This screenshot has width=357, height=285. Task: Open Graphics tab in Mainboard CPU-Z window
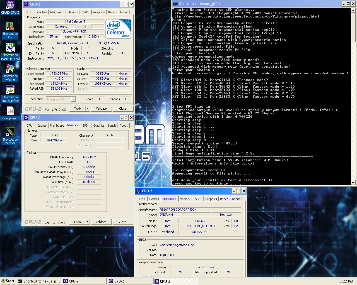tap(211, 199)
